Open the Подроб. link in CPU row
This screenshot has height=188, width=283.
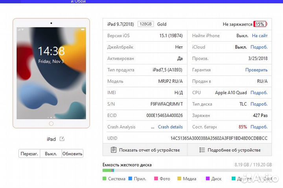click(259, 93)
